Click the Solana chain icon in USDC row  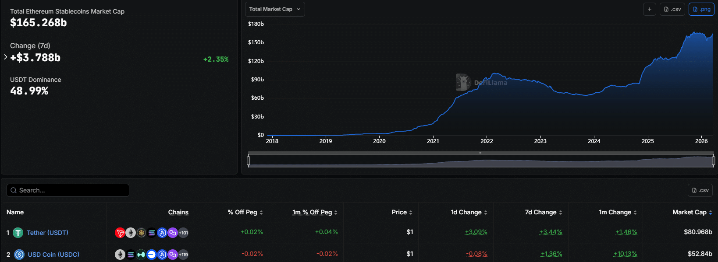click(131, 255)
